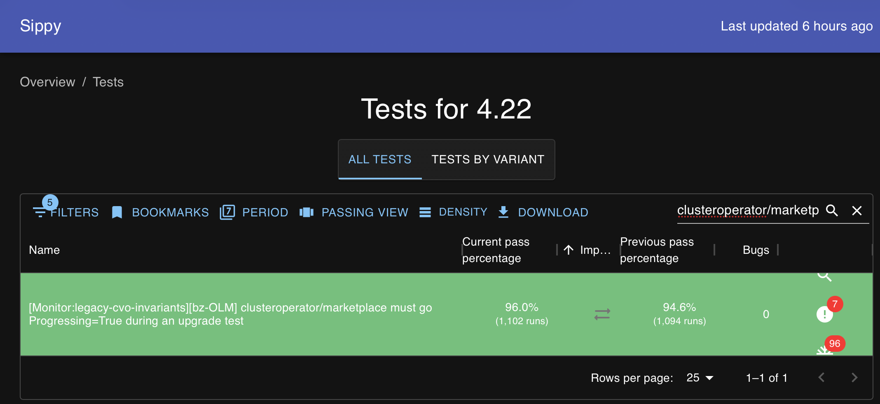Screen dimensions: 880x404
Task: Click the Download arrow icon
Action: pos(503,212)
